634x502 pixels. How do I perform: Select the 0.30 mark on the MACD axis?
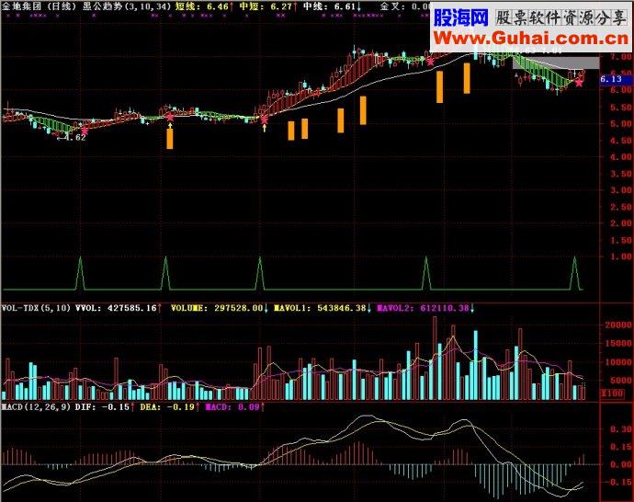pos(622,429)
